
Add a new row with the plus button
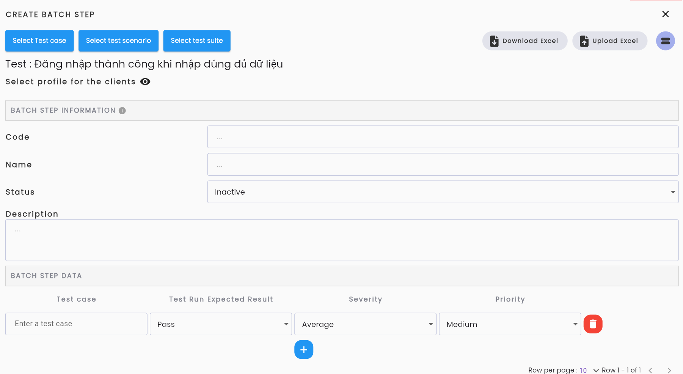(x=304, y=349)
